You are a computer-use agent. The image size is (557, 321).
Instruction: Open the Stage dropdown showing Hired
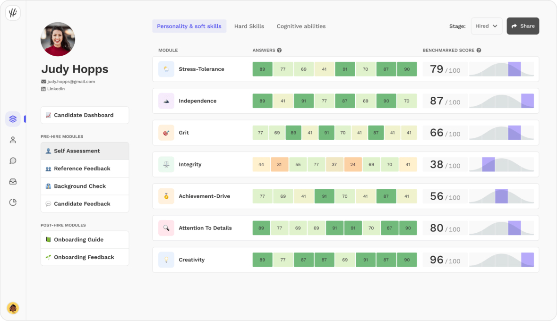tap(487, 26)
